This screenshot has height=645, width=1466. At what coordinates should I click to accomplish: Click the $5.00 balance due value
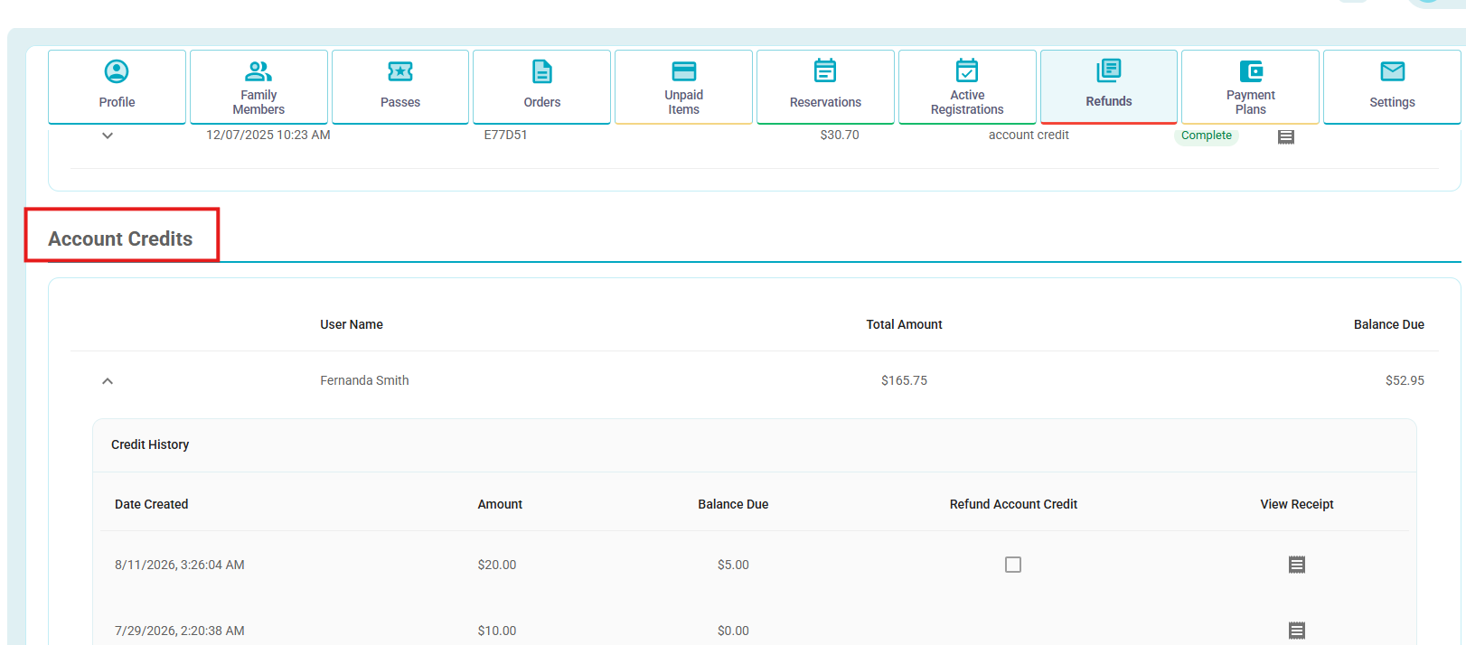pos(733,565)
